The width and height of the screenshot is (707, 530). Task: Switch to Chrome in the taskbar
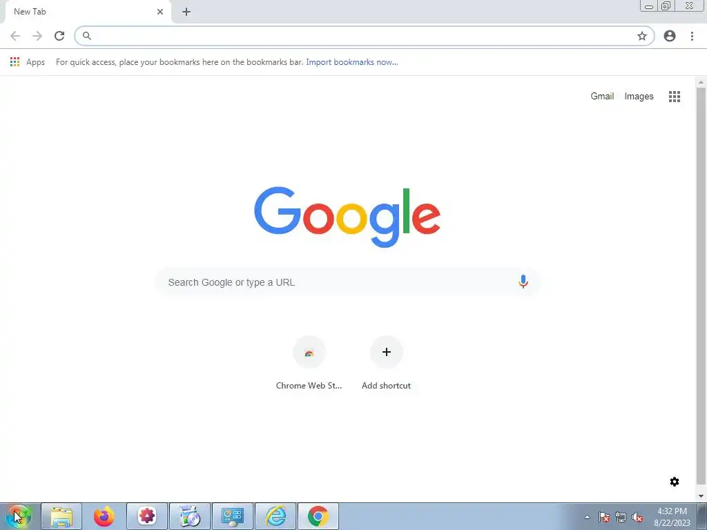318,516
